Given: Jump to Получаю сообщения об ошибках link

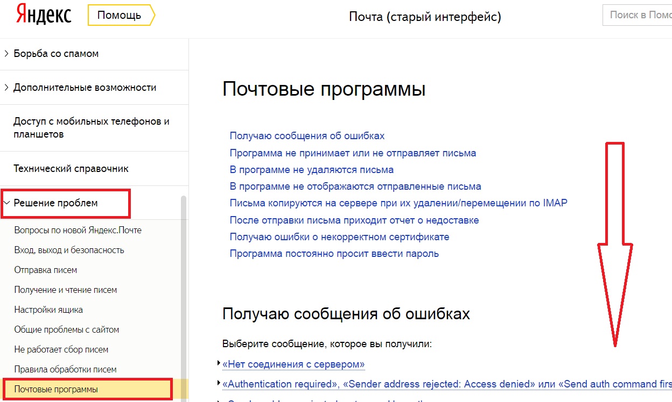Looking at the screenshot, I should (307, 136).
